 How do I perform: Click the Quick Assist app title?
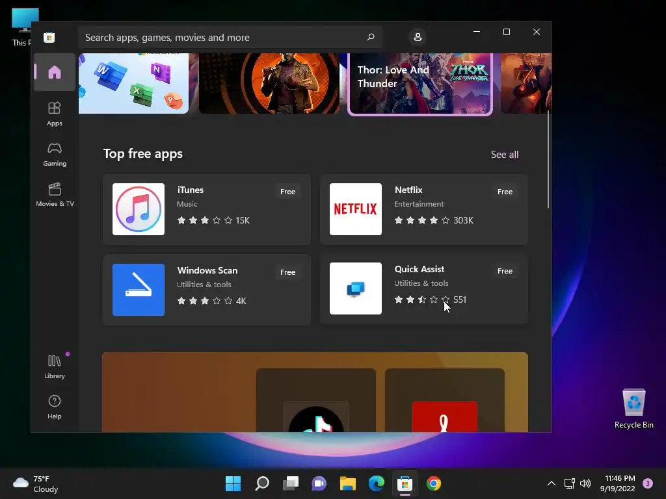click(420, 270)
